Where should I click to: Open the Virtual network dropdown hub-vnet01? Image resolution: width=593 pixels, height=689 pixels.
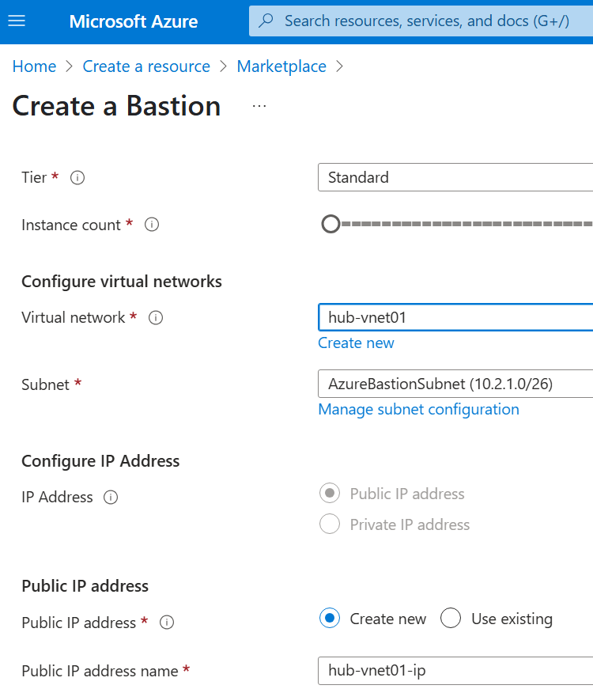pos(455,317)
